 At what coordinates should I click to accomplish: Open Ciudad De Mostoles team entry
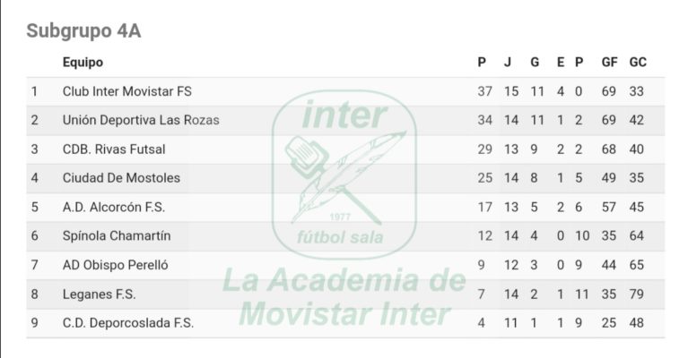[121, 178]
